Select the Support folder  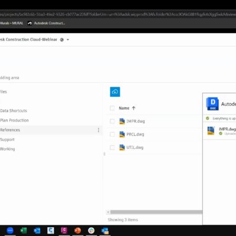pyautogui.click(x=7, y=139)
